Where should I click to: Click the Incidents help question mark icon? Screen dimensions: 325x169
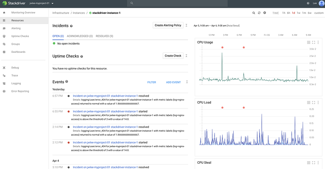click(x=71, y=26)
